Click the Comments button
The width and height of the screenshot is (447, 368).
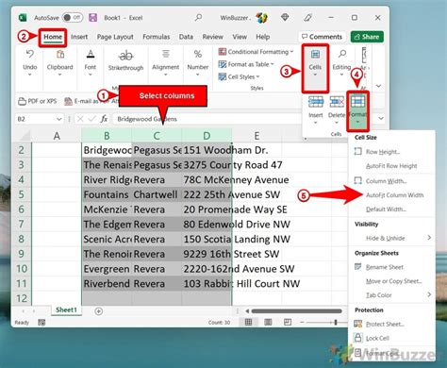pyautogui.click(x=322, y=37)
